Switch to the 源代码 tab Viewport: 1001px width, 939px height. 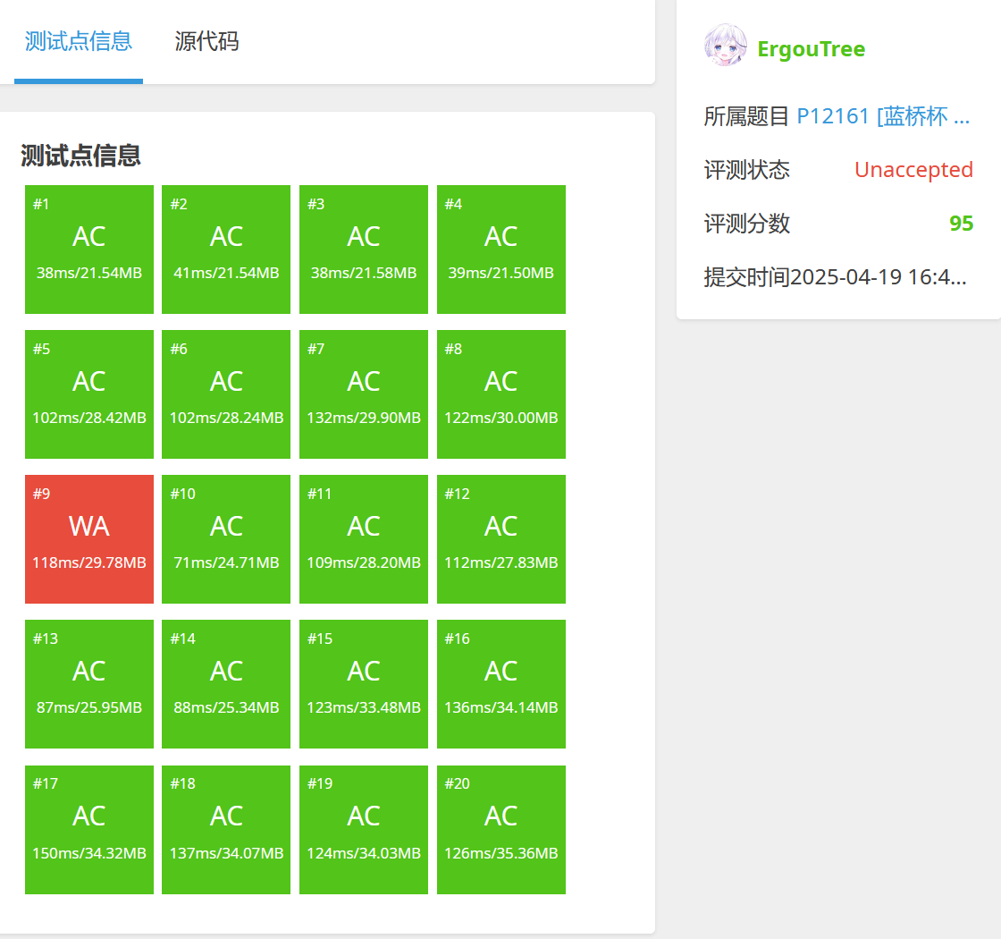[x=206, y=41]
